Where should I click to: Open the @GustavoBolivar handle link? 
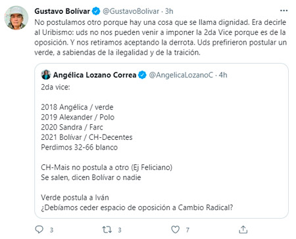pos(131,11)
